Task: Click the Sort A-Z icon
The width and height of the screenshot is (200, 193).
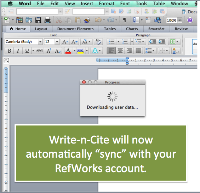Action: click(176, 51)
